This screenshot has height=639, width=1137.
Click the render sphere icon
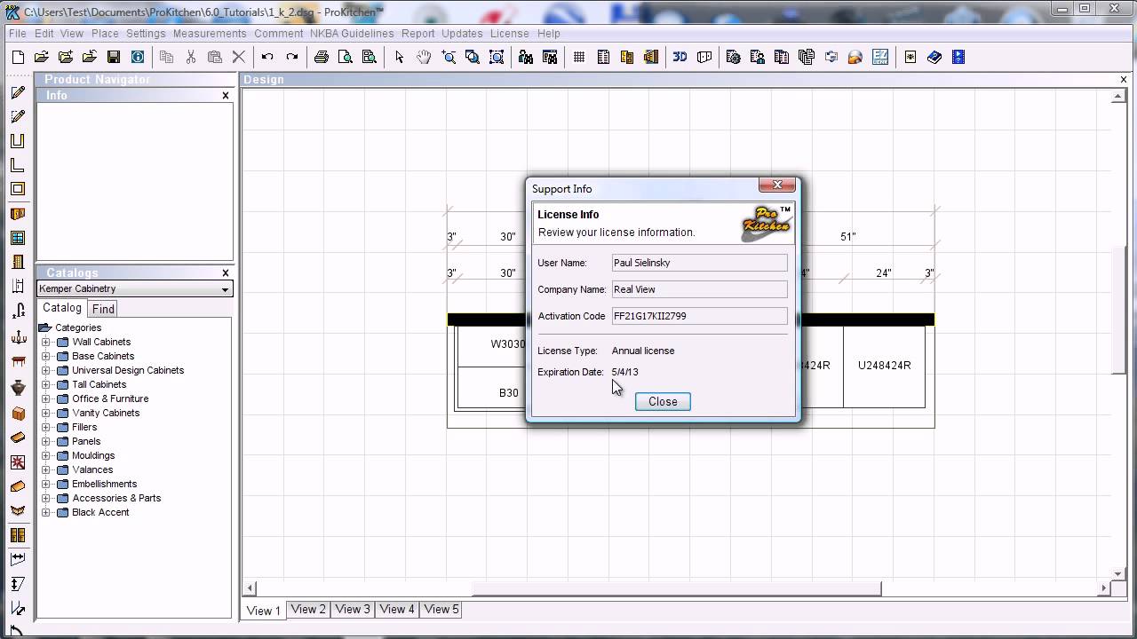click(855, 57)
